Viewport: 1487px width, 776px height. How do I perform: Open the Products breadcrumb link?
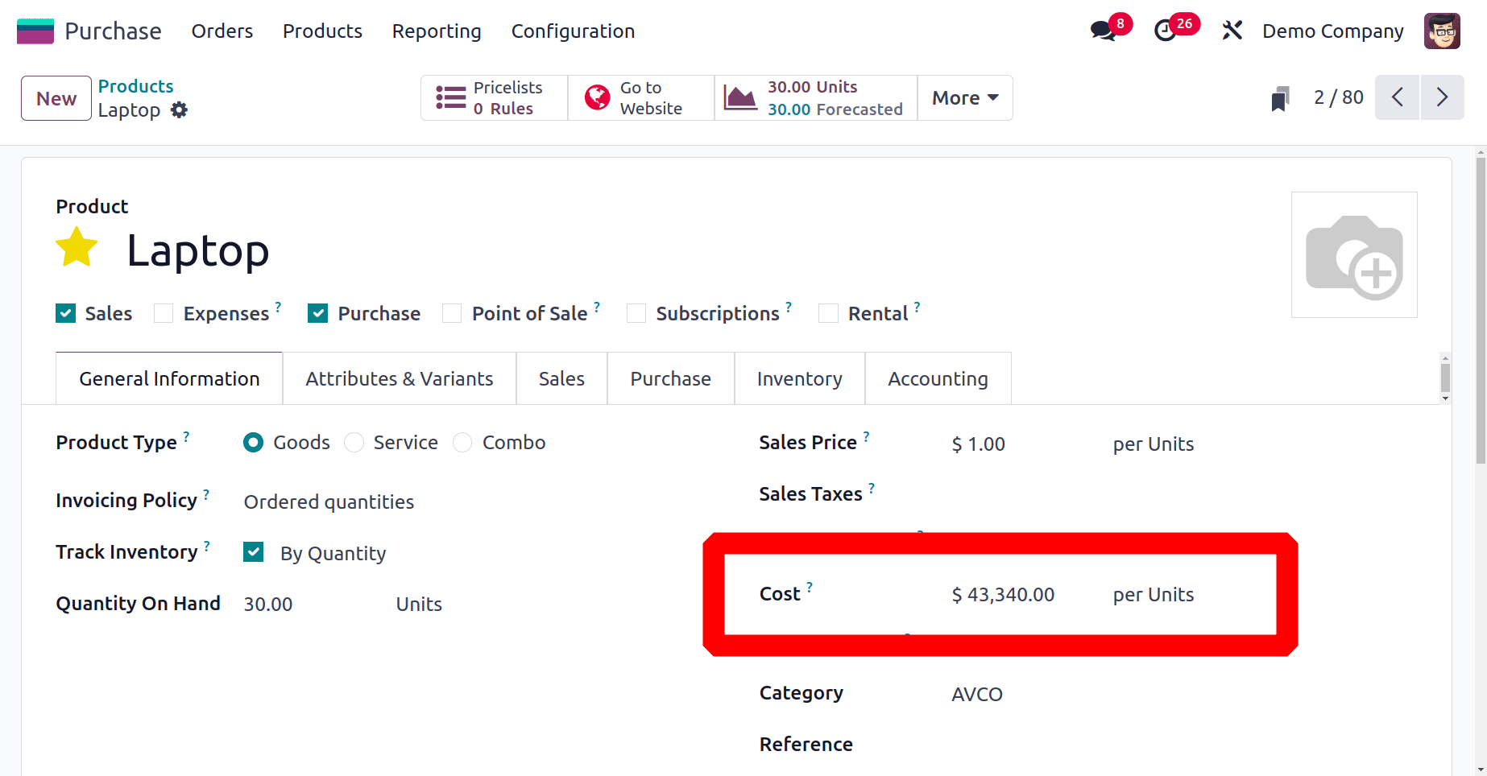(135, 86)
